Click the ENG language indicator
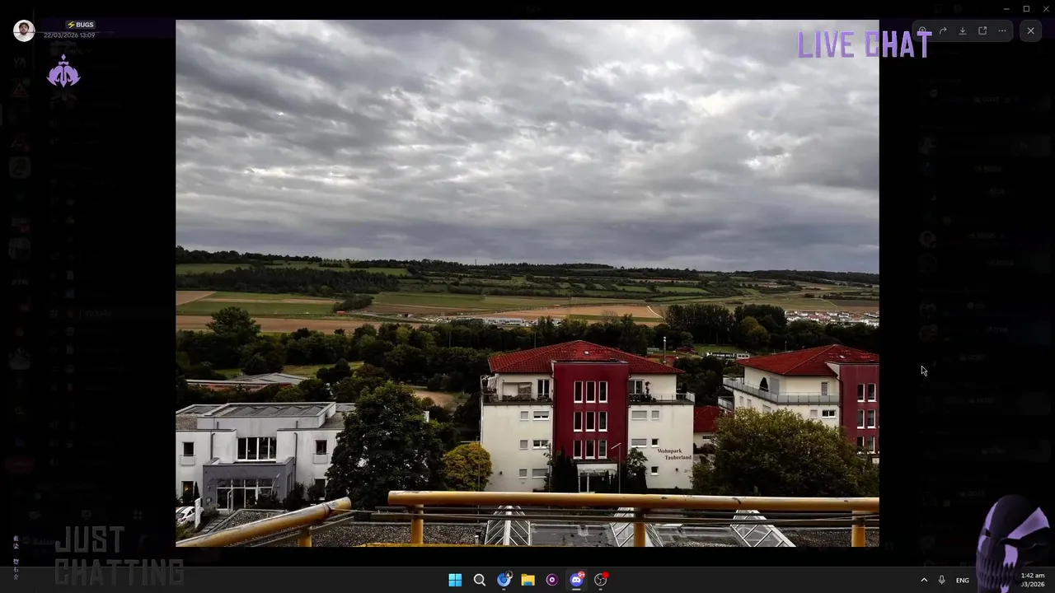The width and height of the screenshot is (1055, 593). [x=963, y=580]
